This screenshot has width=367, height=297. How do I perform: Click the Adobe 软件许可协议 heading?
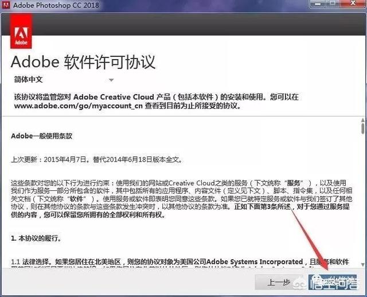(x=83, y=62)
